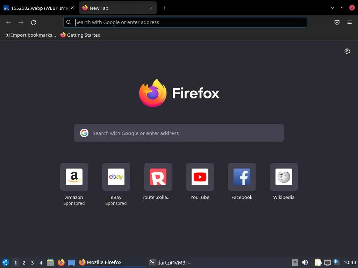The image size is (358, 268).
Task: Restore the Firefox window with up chevron
Action: tap(342, 8)
